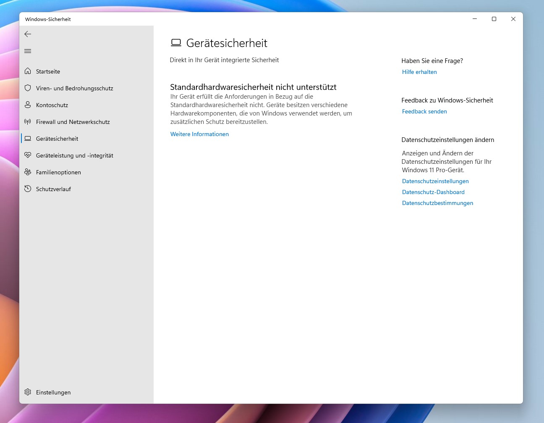Show the Schutzverlauf page
Screen dimensions: 544x423
[86, 189]
